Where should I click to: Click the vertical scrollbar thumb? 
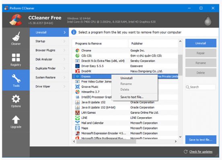pyautogui.click(x=180, y=65)
